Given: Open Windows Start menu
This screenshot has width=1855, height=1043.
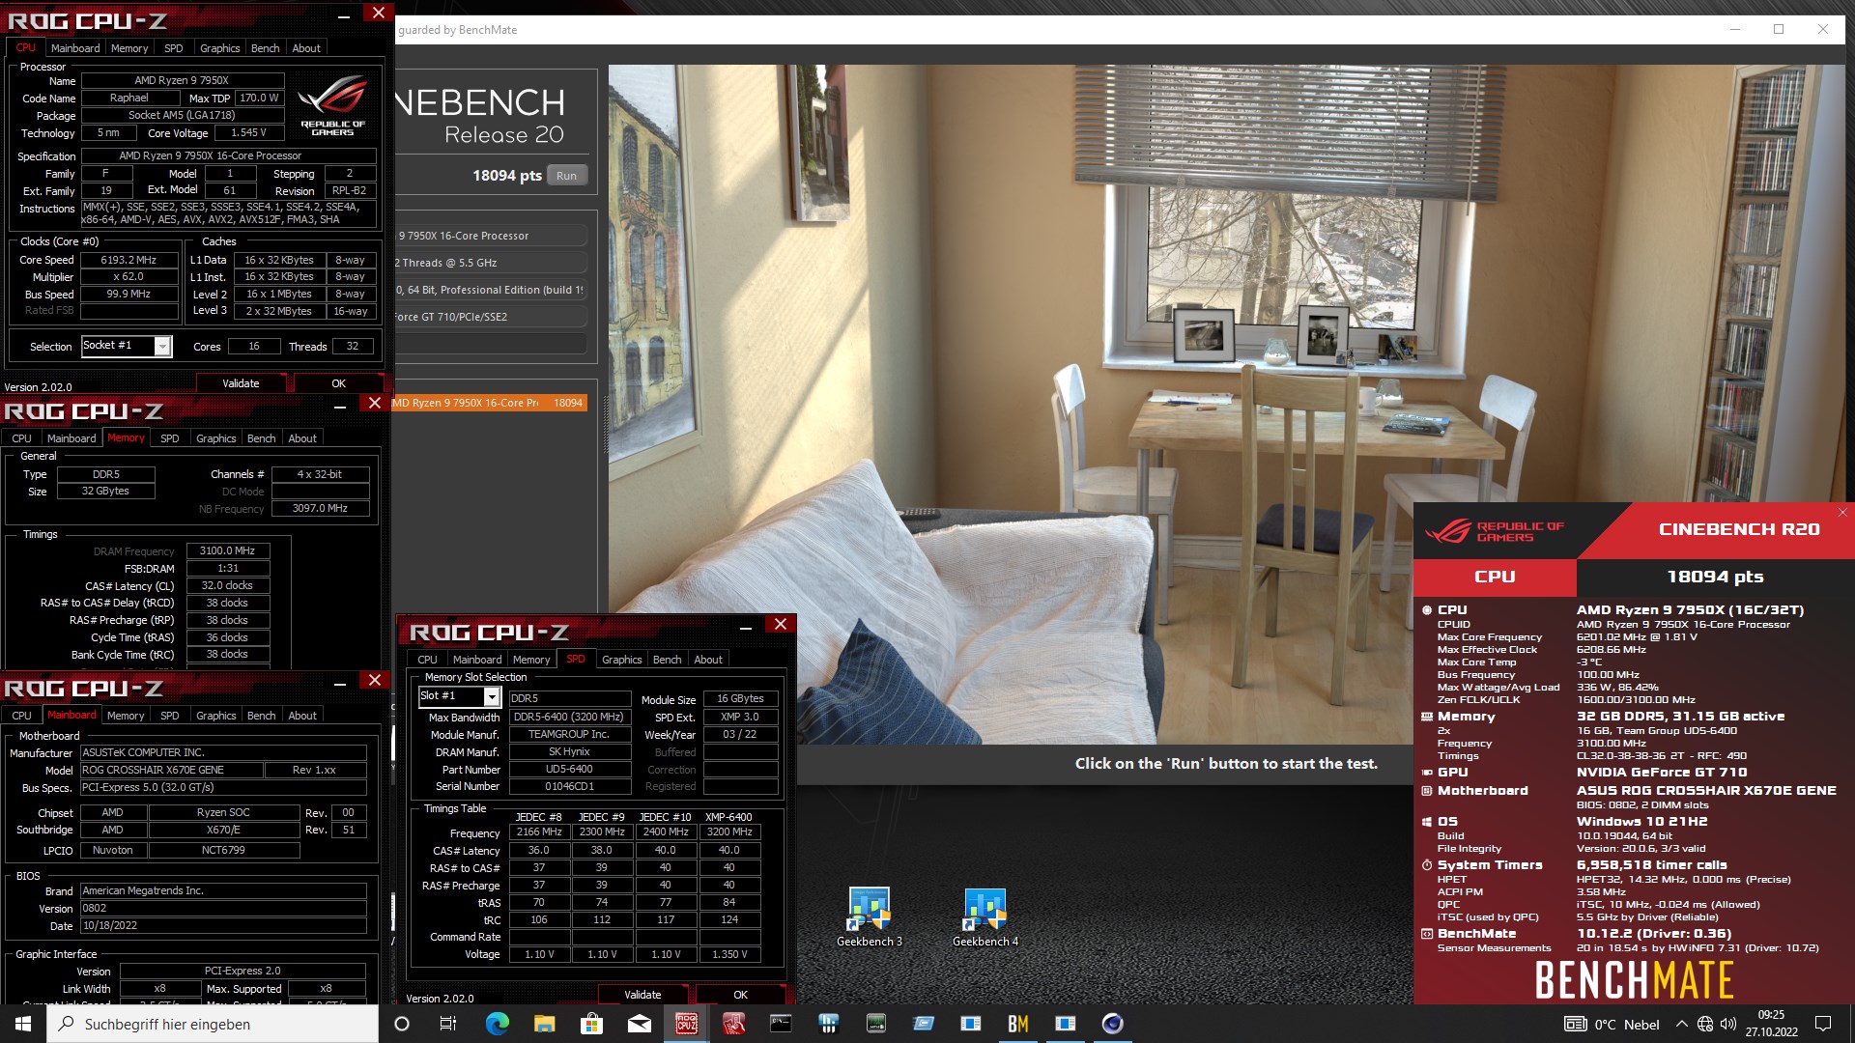Looking at the screenshot, I should click(x=23, y=1024).
